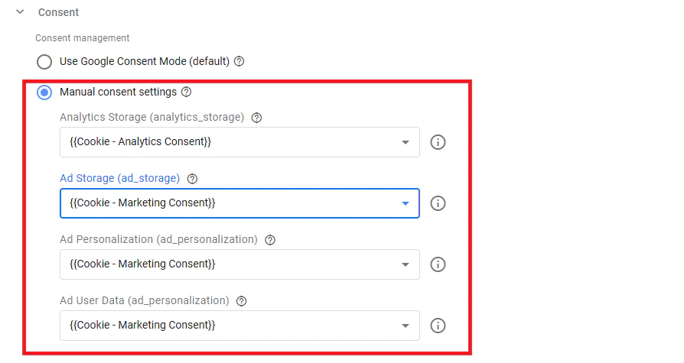Open info icon beside Ad Personalization dropdown

point(438,264)
